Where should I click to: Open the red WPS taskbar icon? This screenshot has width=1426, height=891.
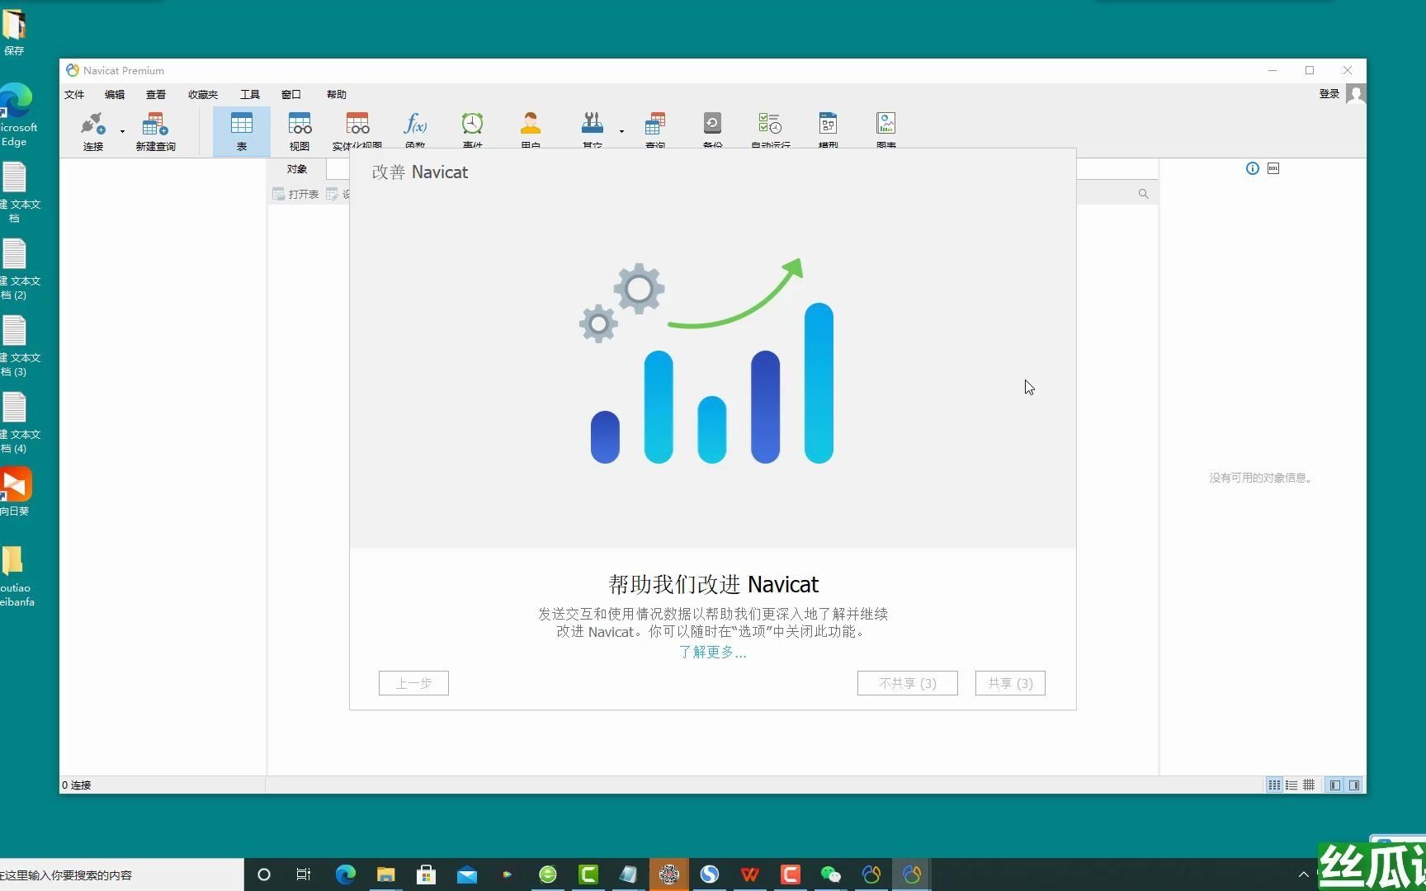coord(749,874)
